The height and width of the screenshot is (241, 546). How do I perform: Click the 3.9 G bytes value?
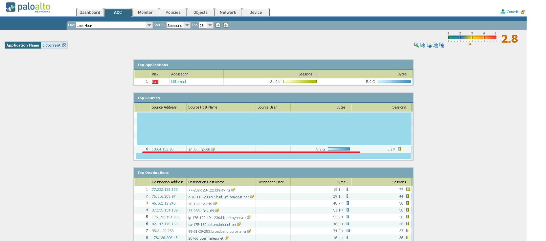tap(320, 149)
